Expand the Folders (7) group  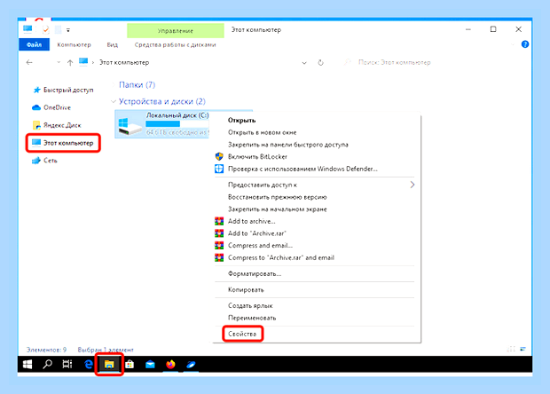click(114, 84)
